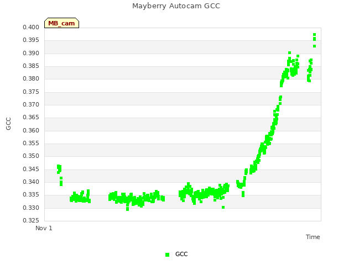This screenshot has width=354, height=265.
Task: Click the 0.330 y-axis value
Action: pyautogui.click(x=31, y=208)
